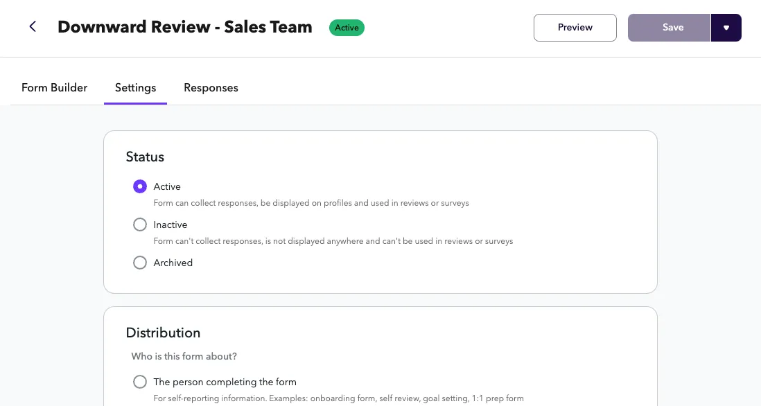Click the 'Form can't collect responses' description
The height and width of the screenshot is (406, 761).
[333, 241]
